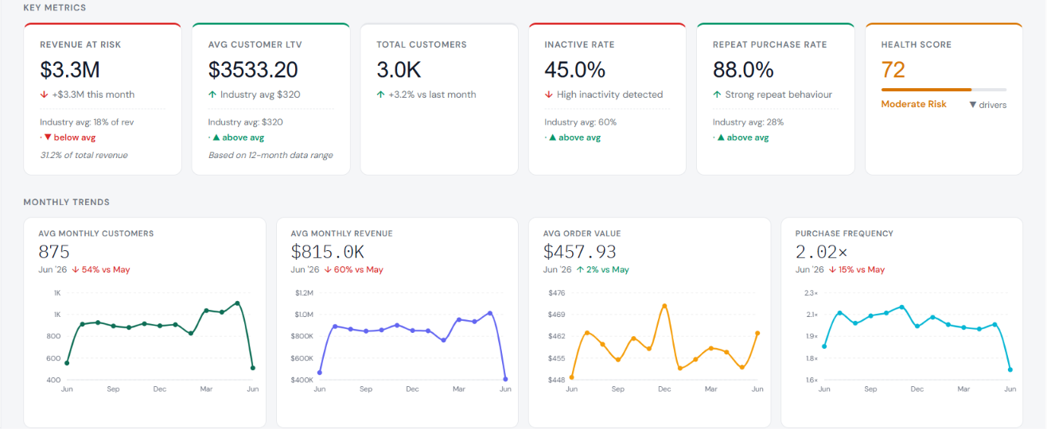Click the $3.3M revenue at risk value
1047x429 pixels.
click(70, 70)
